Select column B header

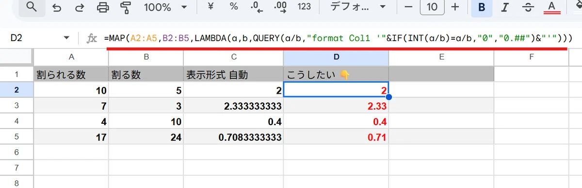tap(145, 57)
